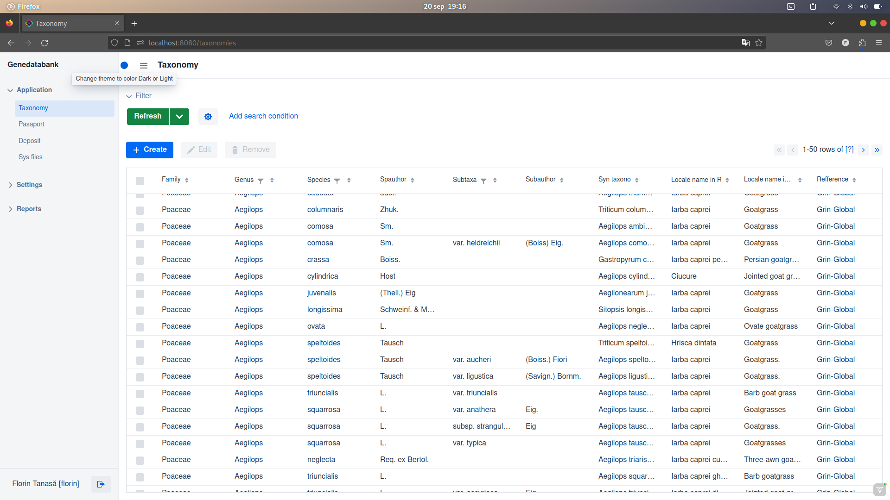Screen dimensions: 890x500
Task: Toggle the select-all rows checkbox
Action: pyautogui.click(x=140, y=180)
